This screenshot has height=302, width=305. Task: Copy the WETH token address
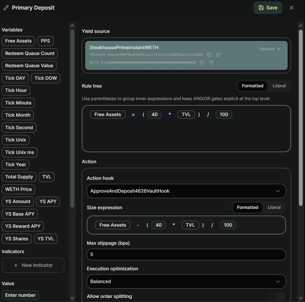(x=202, y=63)
